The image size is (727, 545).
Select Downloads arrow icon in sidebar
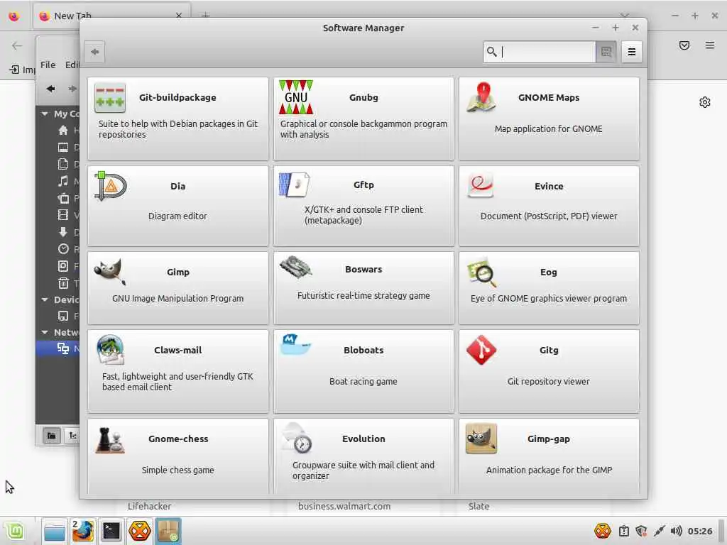(x=63, y=232)
